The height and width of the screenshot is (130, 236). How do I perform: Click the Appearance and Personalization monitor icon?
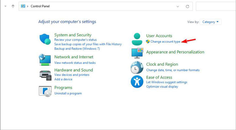(137, 53)
